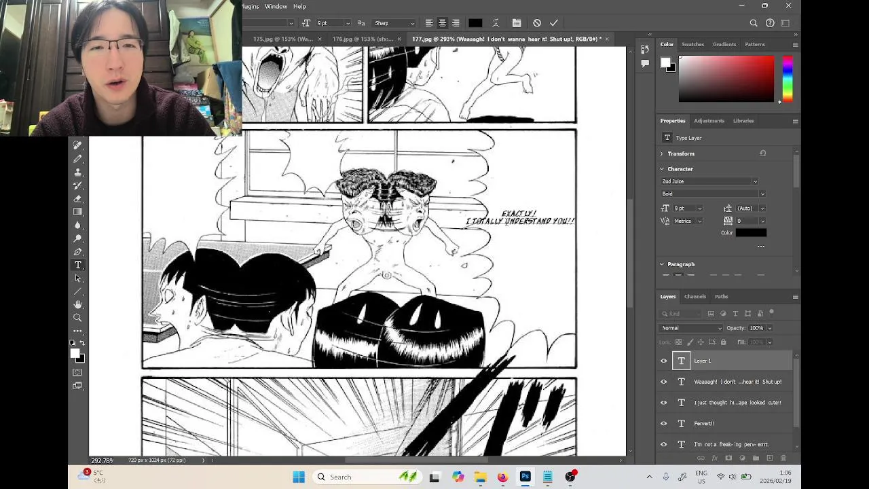Toggle filter for type layers
Image resolution: width=869 pixels, height=489 pixels.
[x=735, y=314]
